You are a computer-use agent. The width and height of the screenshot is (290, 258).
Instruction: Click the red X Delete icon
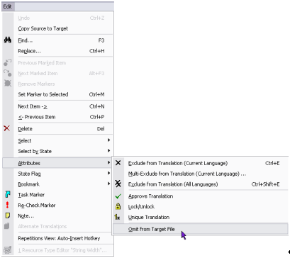[7, 128]
